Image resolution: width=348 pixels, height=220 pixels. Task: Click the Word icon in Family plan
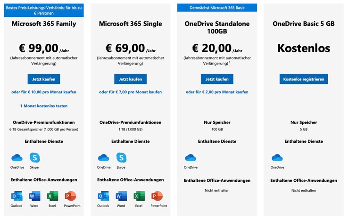34,196
